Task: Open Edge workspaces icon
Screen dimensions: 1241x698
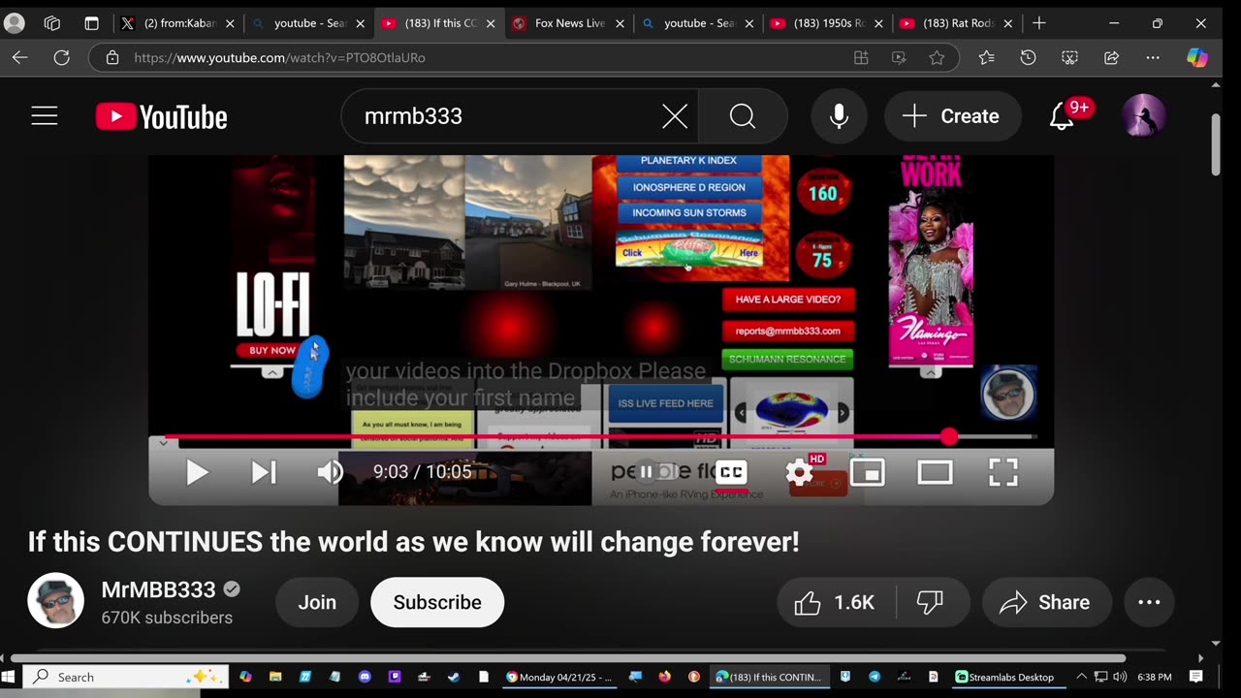Action: (x=52, y=23)
